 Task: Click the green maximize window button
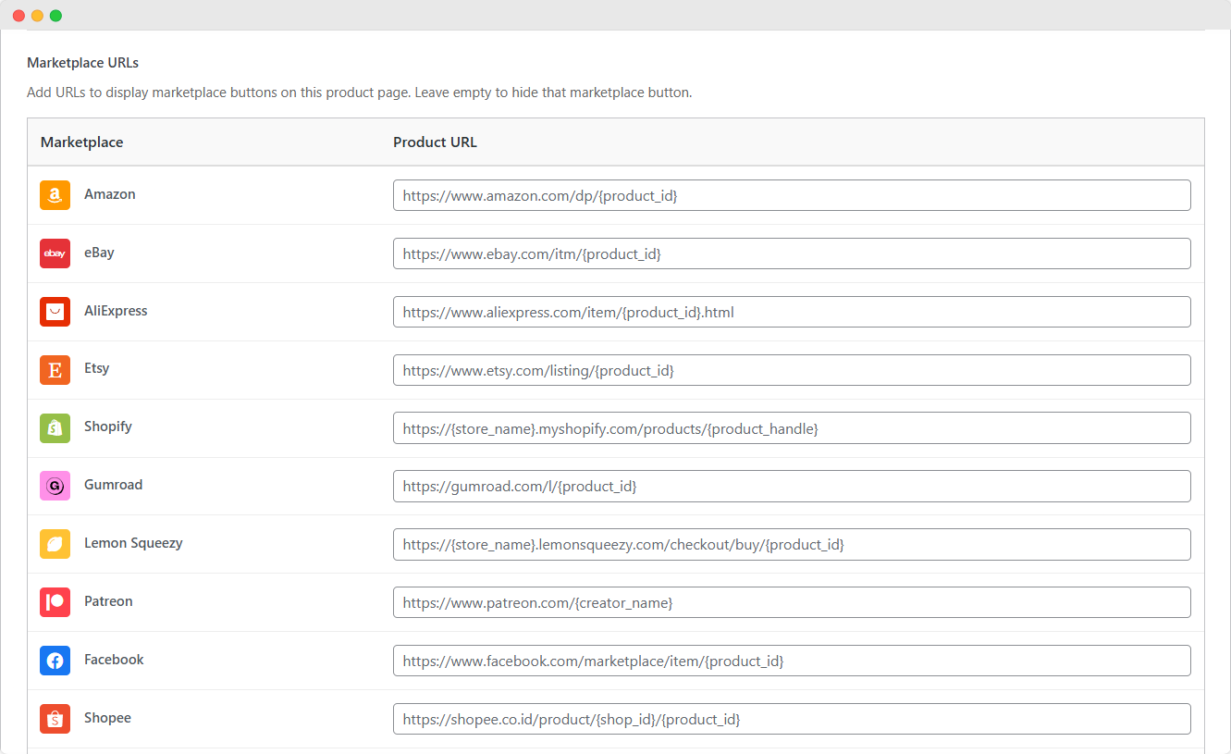point(55,16)
